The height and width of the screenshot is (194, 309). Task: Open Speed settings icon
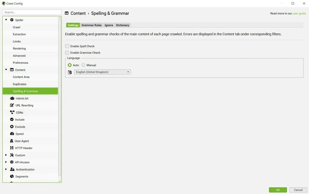(12, 134)
